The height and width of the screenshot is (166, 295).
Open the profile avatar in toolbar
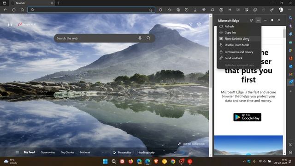coord(281,10)
